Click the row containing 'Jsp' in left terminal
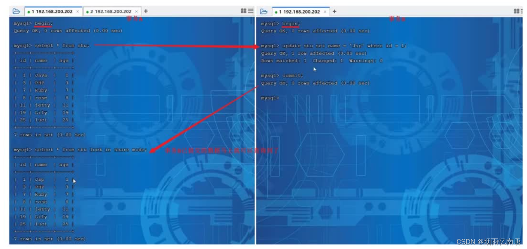 44,180
